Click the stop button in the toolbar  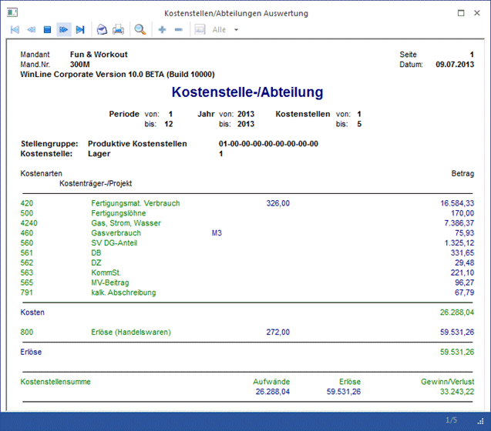(48, 29)
